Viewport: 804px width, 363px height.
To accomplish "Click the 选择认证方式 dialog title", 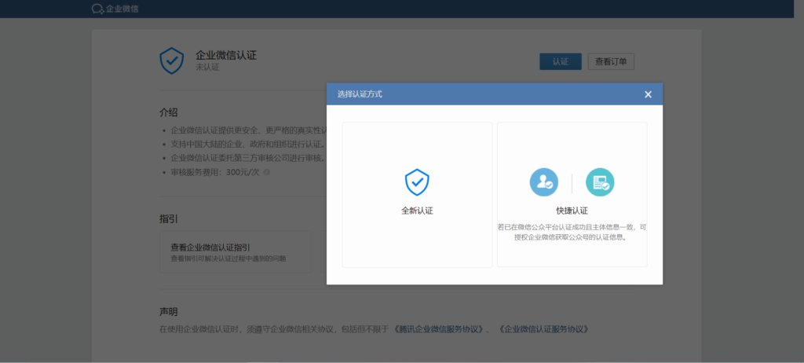I will click(360, 94).
